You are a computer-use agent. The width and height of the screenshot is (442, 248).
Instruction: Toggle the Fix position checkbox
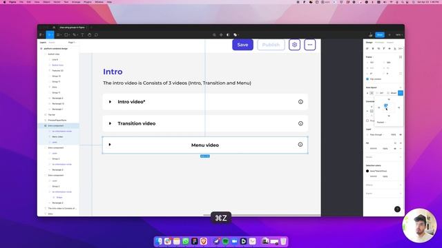[367, 121]
